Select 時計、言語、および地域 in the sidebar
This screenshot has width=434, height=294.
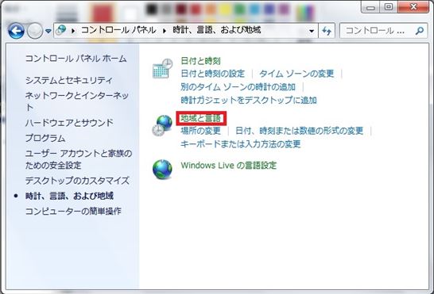coord(69,196)
